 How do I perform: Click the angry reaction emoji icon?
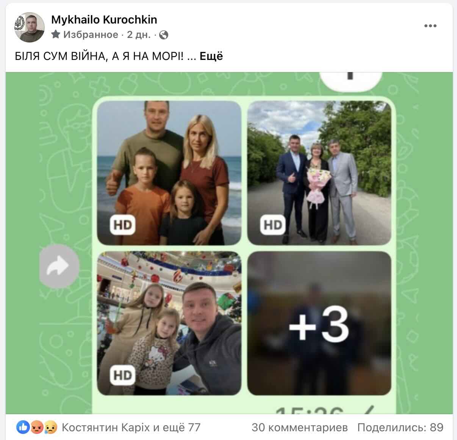(x=37, y=427)
